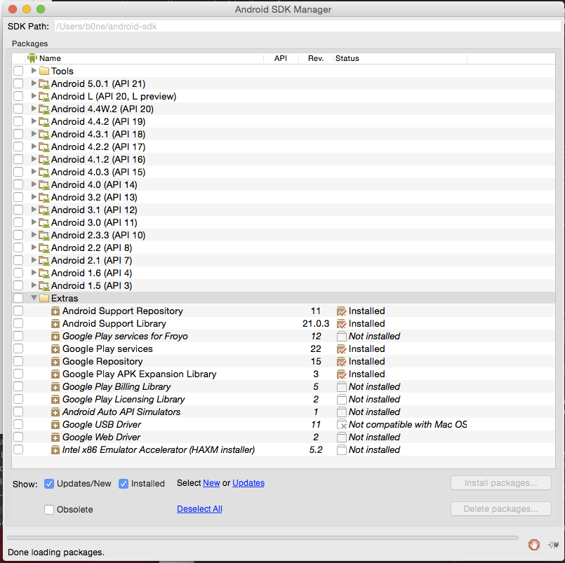Click the Deselect All link
The width and height of the screenshot is (565, 563).
[x=199, y=508]
